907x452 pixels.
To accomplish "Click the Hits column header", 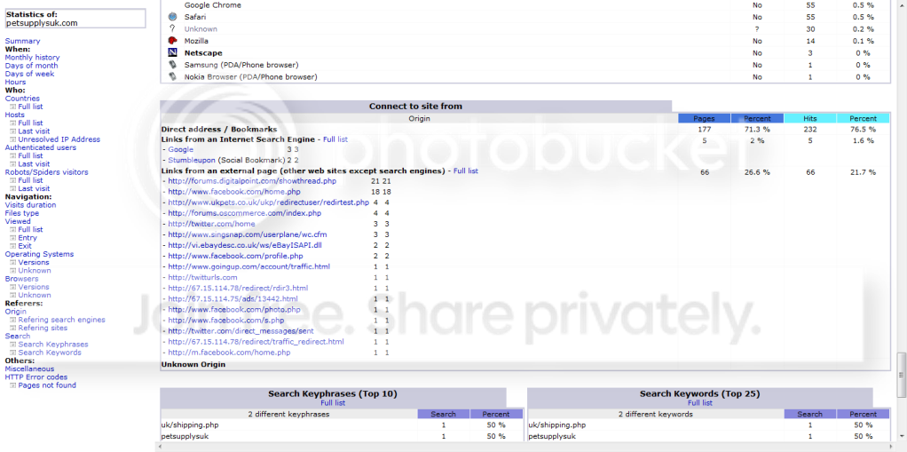I will point(809,118).
